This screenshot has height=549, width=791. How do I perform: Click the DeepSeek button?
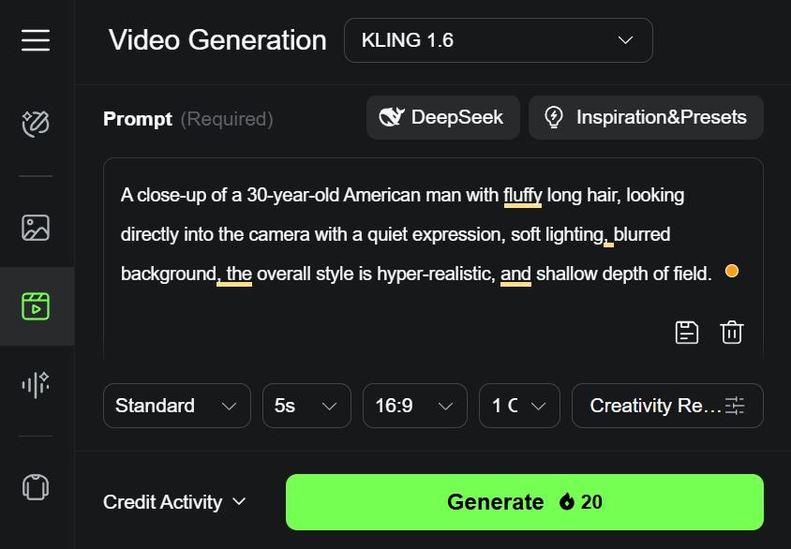tap(442, 118)
